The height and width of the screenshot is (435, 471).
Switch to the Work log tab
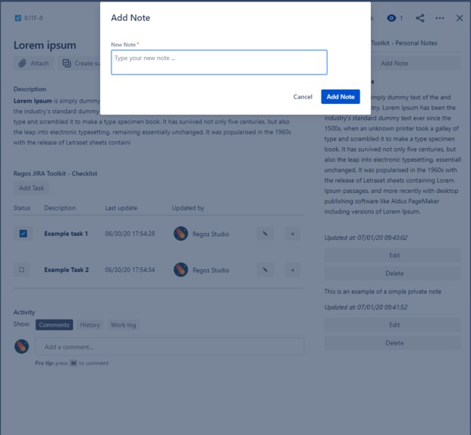[x=123, y=325]
